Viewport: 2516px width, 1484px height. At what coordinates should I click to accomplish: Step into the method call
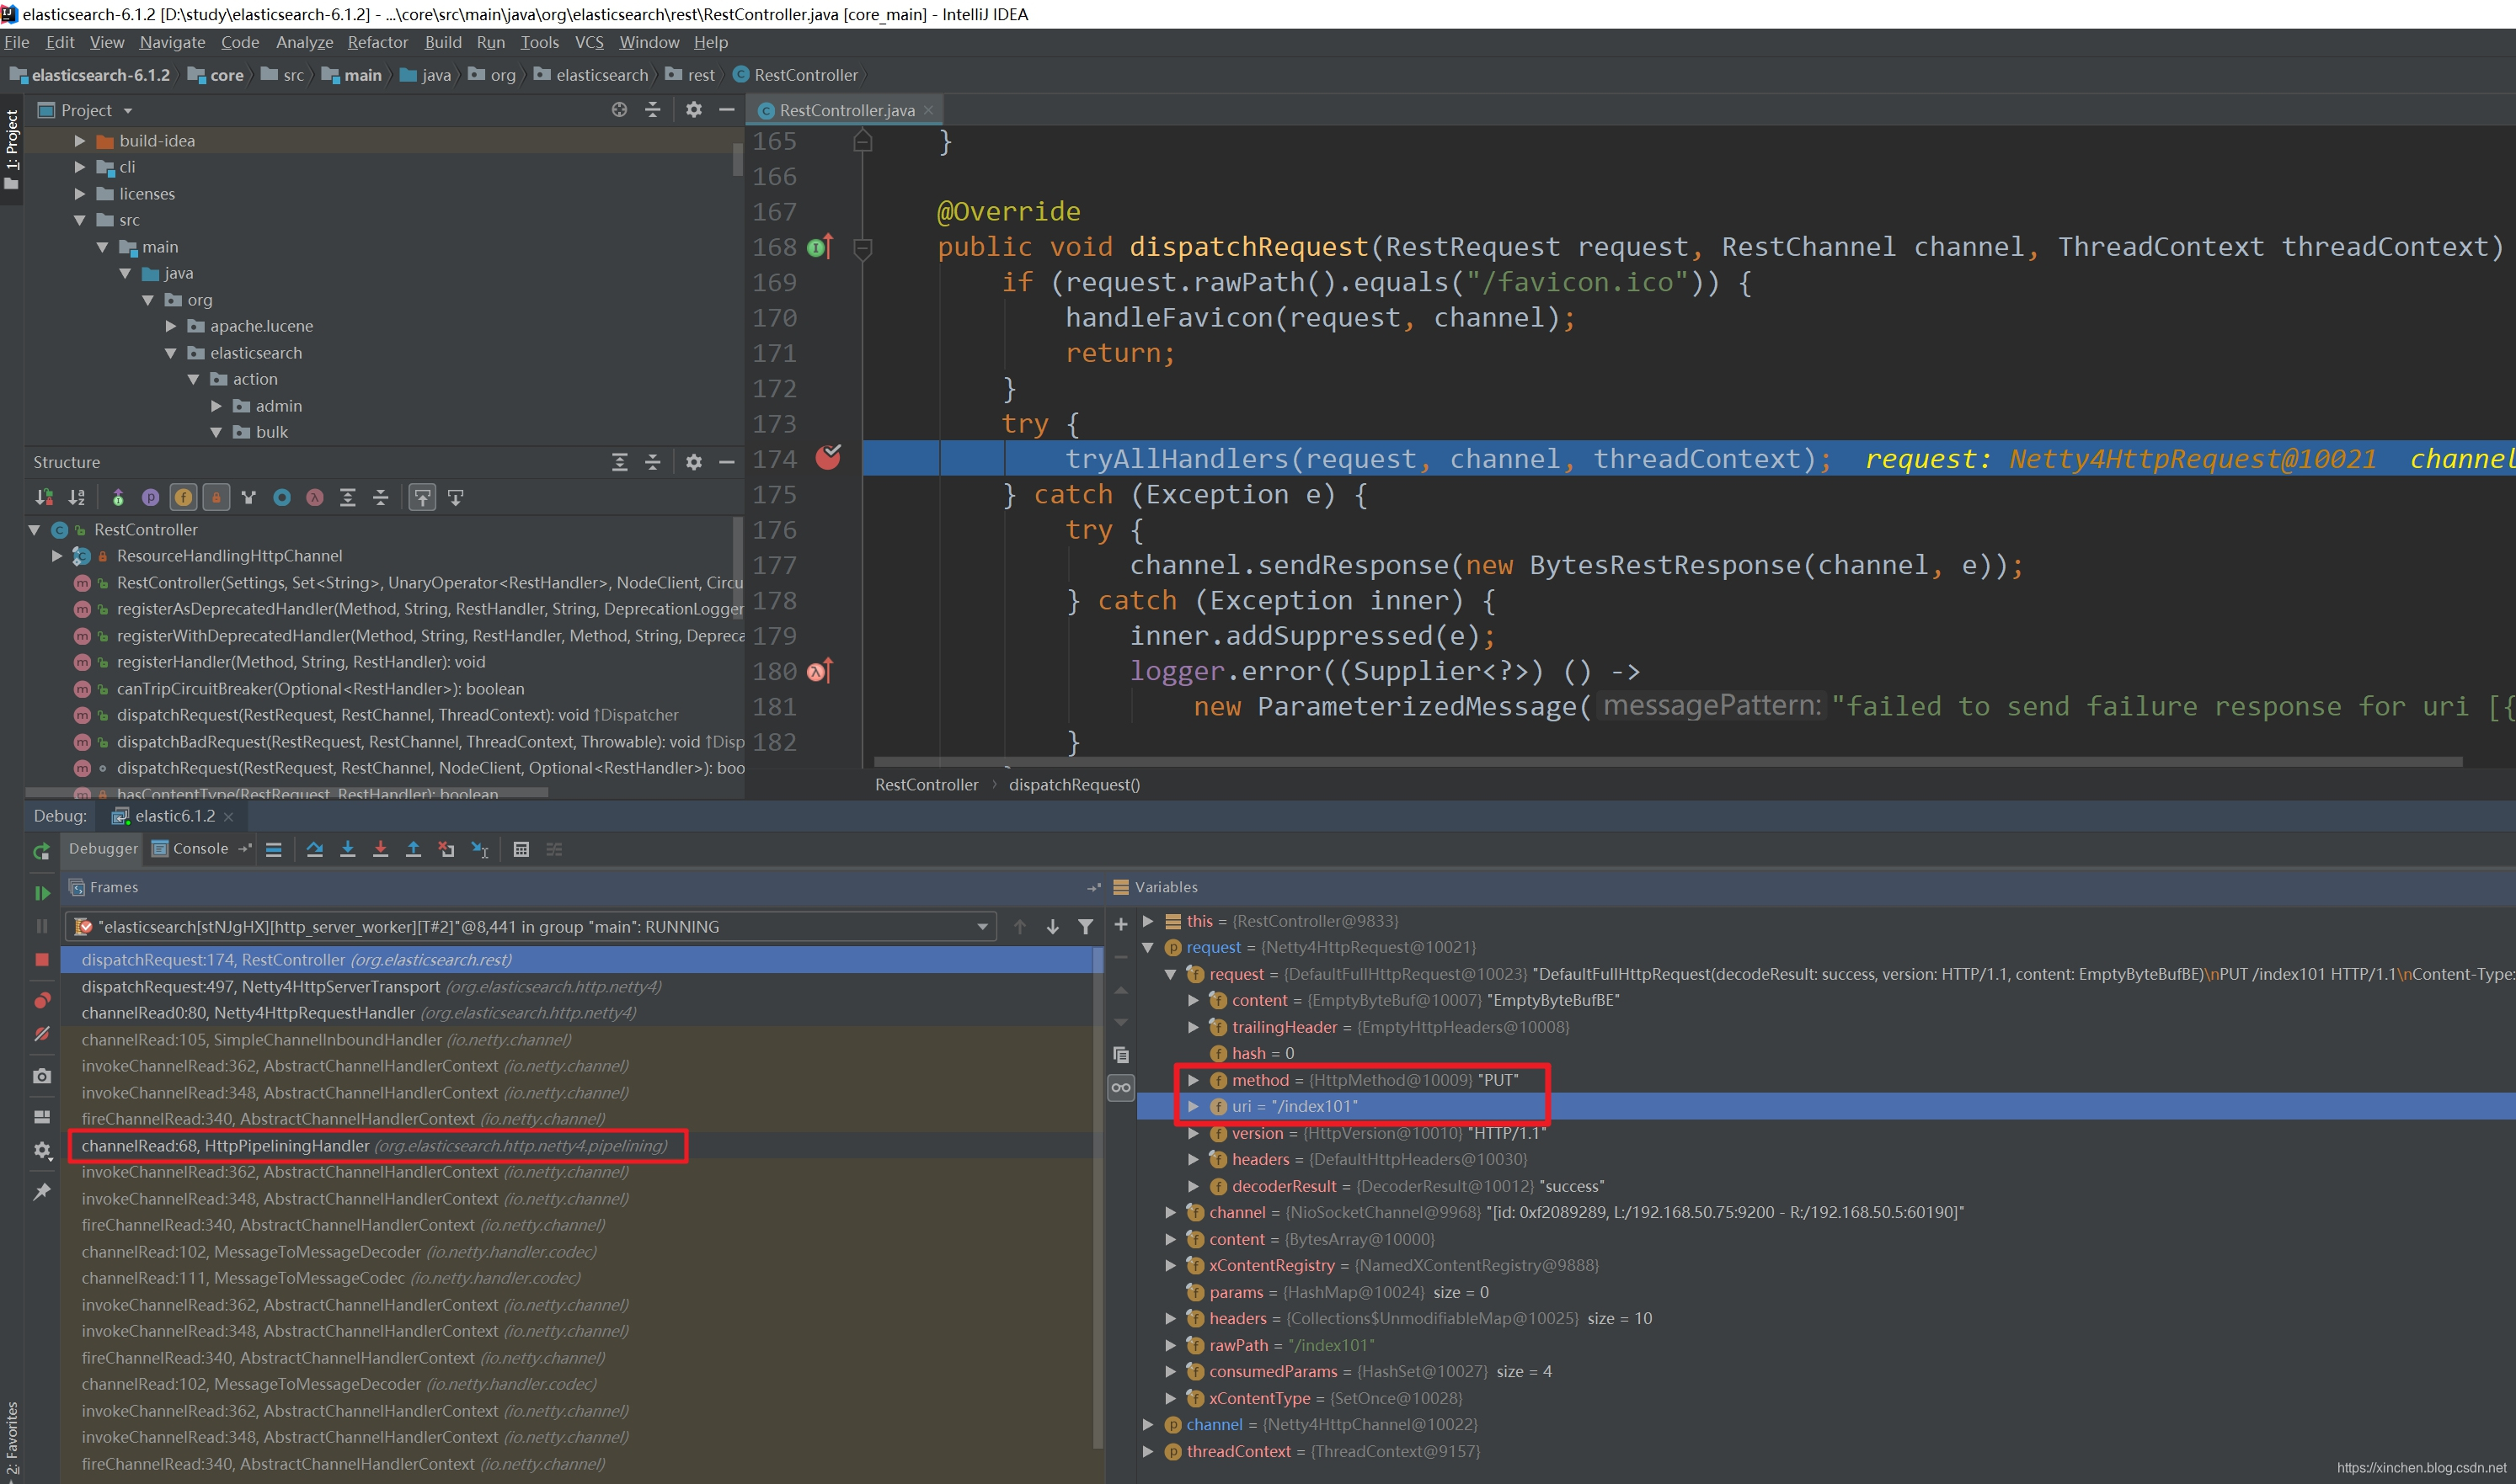click(x=348, y=850)
